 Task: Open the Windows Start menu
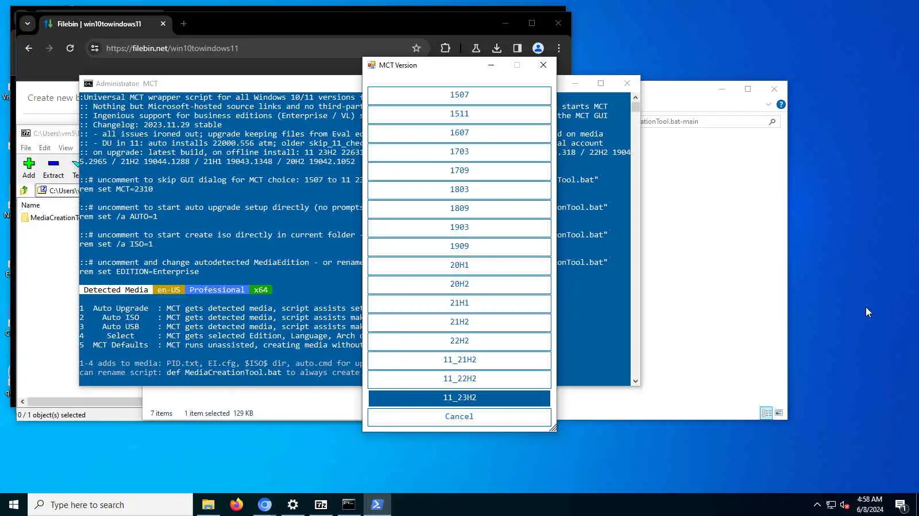14,505
